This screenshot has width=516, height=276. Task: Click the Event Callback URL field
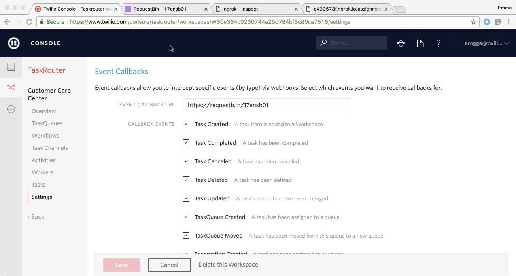click(x=266, y=105)
